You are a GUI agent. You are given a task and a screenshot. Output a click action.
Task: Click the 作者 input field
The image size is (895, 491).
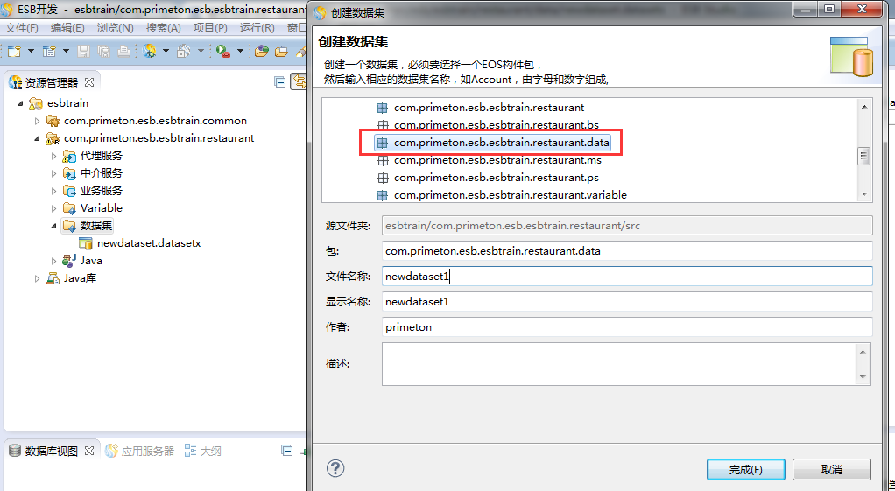(x=627, y=326)
